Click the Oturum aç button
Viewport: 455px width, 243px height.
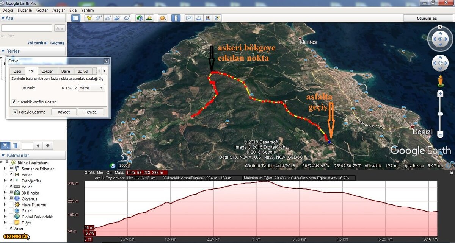click(427, 18)
